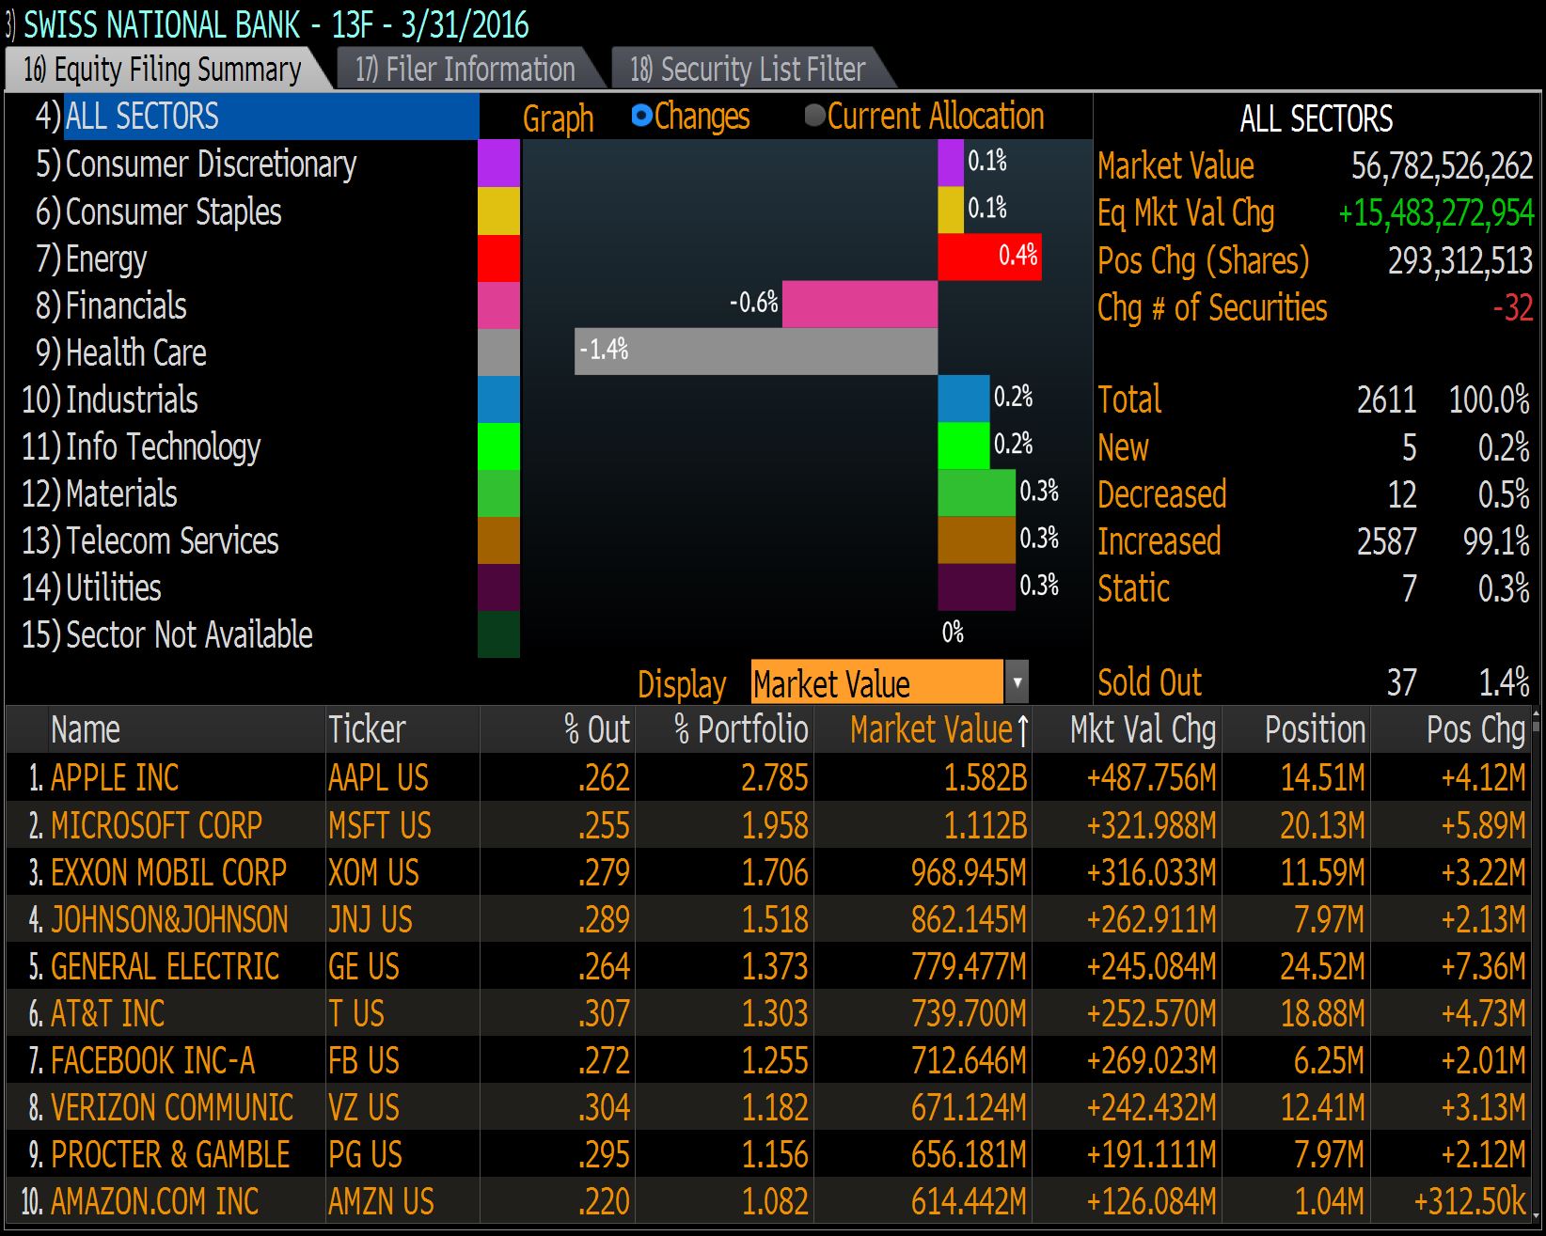Click the dark purple Utilities color swatch

point(498,587)
